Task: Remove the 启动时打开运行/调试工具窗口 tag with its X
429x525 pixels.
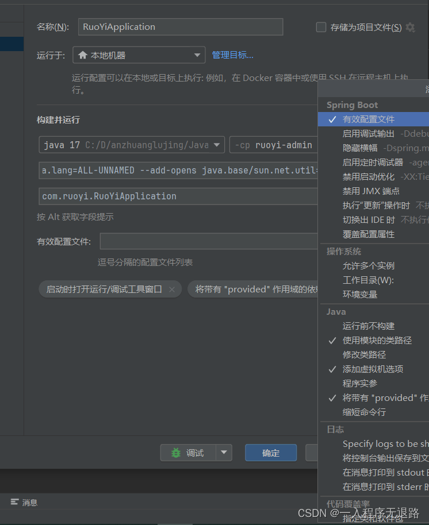Action: click(x=172, y=289)
